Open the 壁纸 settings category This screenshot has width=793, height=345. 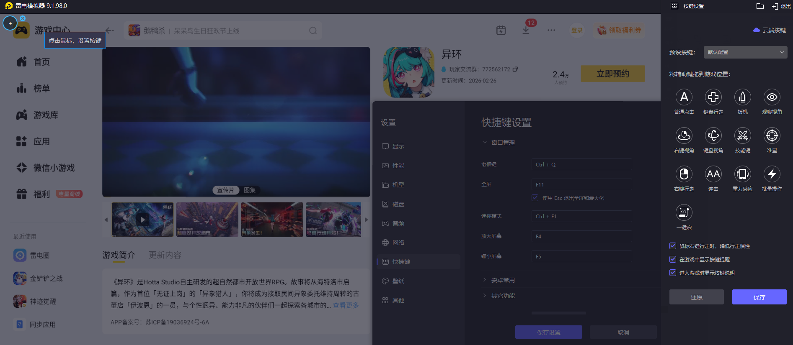point(418,281)
